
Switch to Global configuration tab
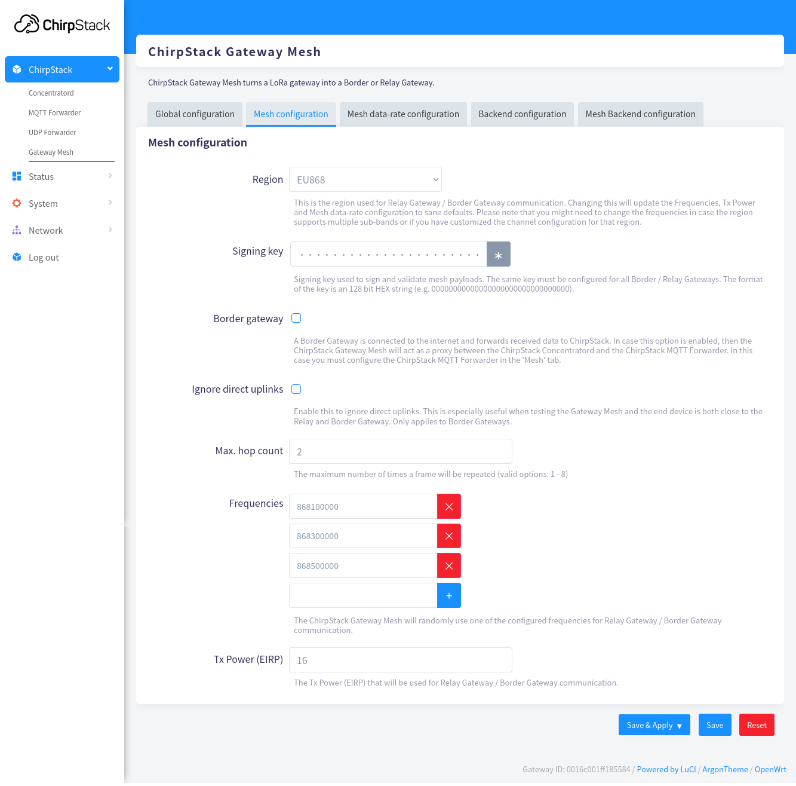pyautogui.click(x=195, y=114)
